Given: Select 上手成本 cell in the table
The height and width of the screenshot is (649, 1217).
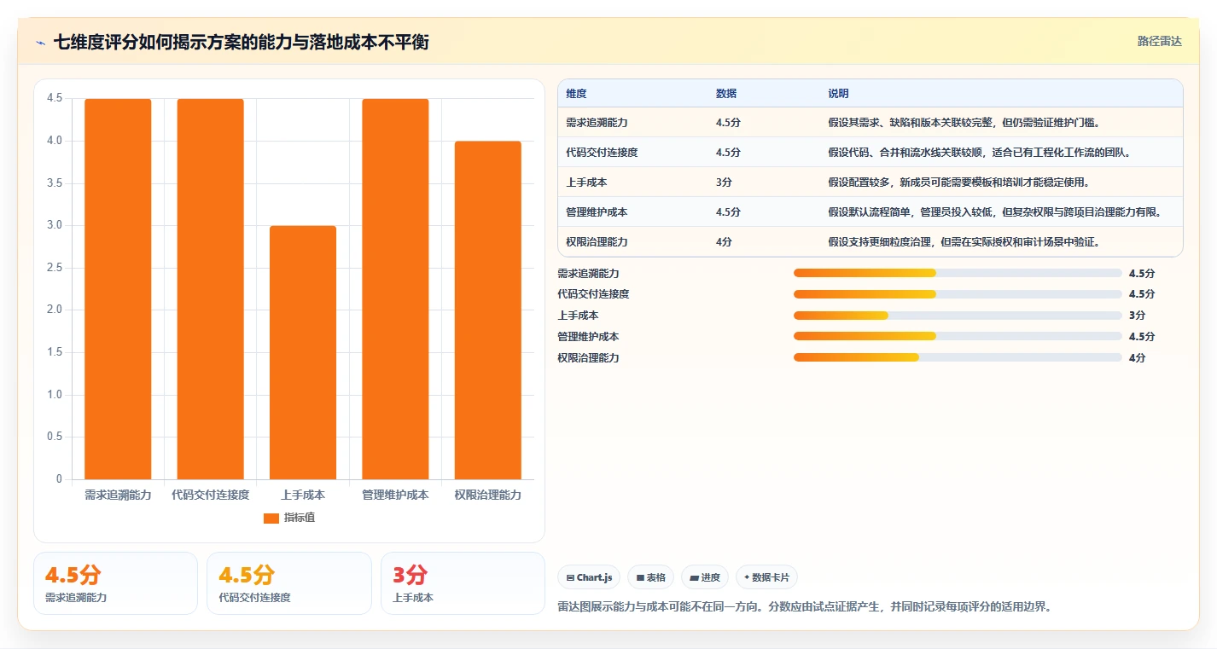Looking at the screenshot, I should pos(586,183).
